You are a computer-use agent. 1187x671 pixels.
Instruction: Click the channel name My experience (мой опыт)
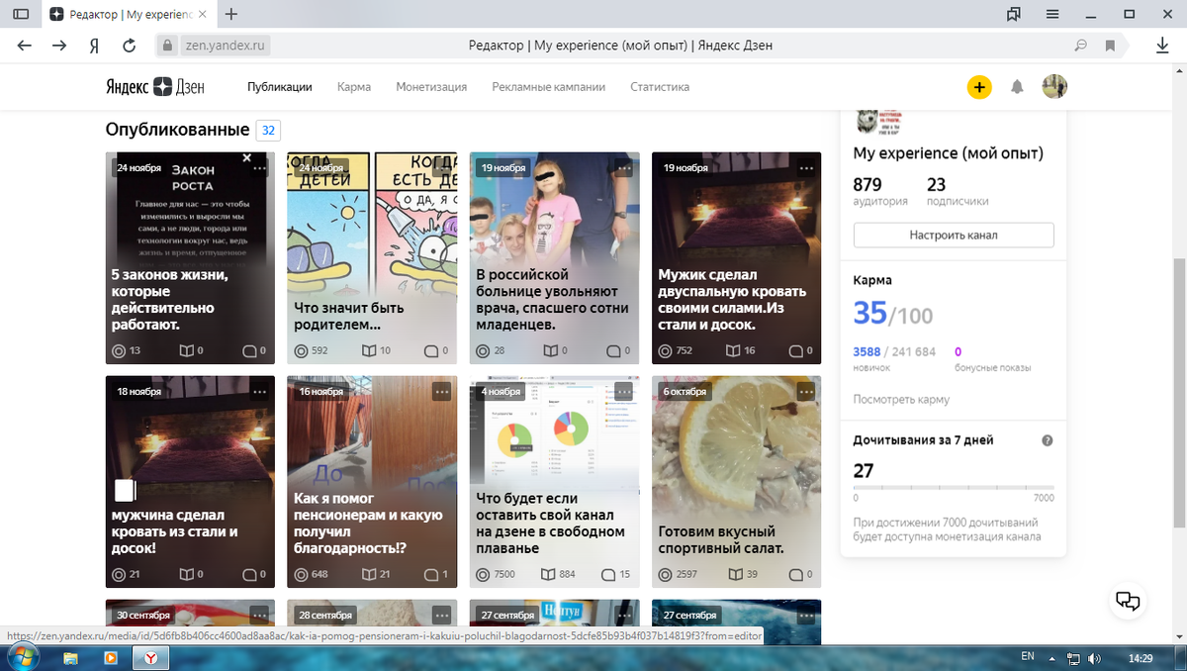coord(949,153)
